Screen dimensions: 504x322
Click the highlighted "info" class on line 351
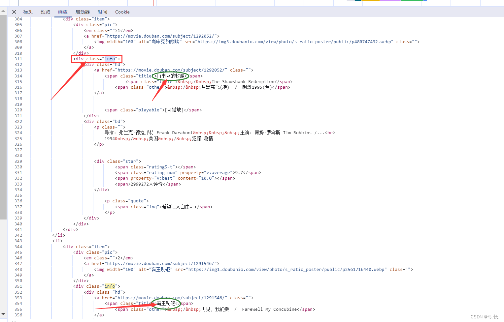[110, 286]
